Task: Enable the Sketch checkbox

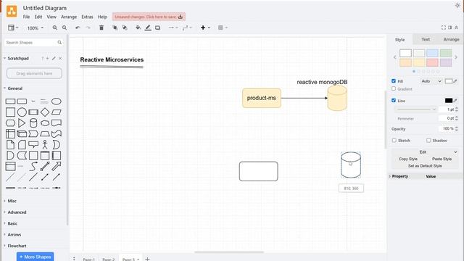Action: 394,140
